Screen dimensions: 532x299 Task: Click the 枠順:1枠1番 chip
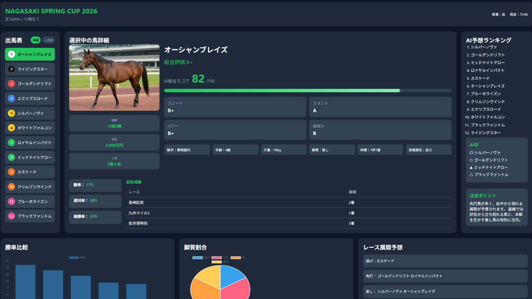click(x=380, y=150)
